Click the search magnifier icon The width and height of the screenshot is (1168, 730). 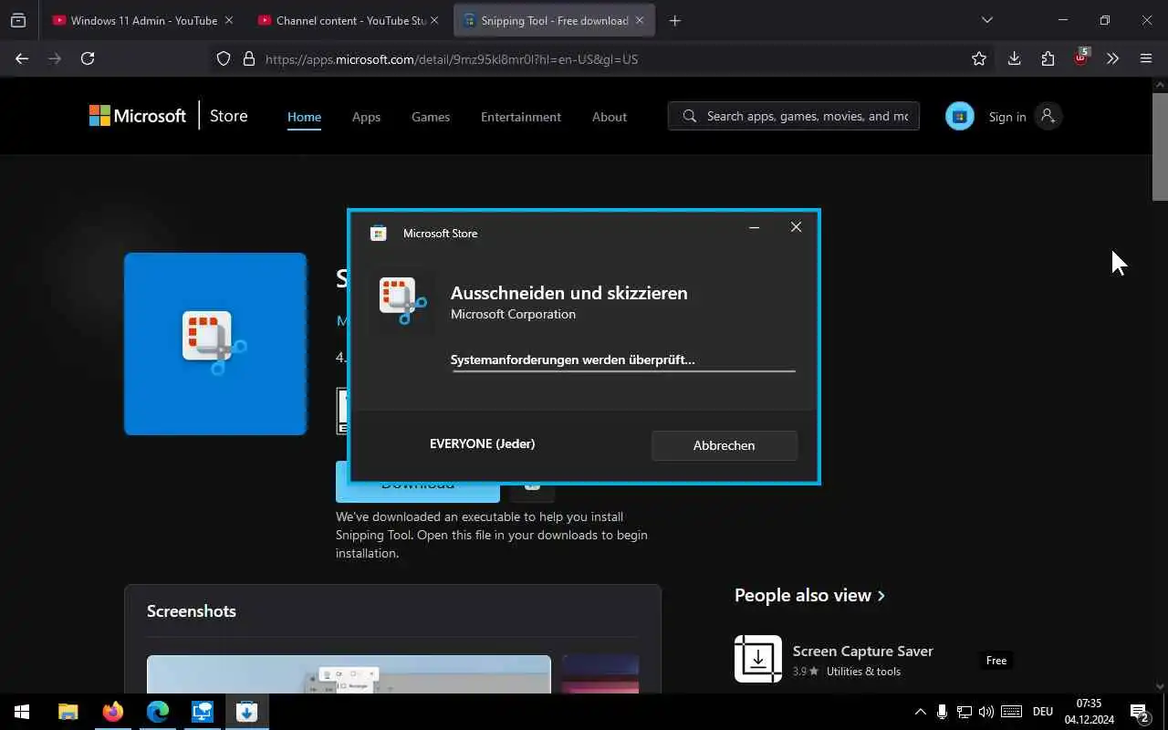click(689, 116)
